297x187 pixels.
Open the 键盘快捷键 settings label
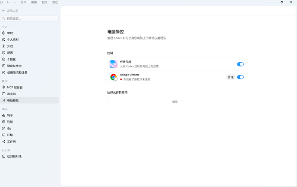point(14,66)
